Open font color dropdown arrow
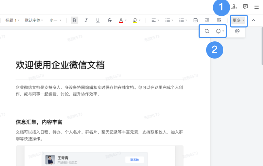 pyautogui.click(x=126, y=20)
